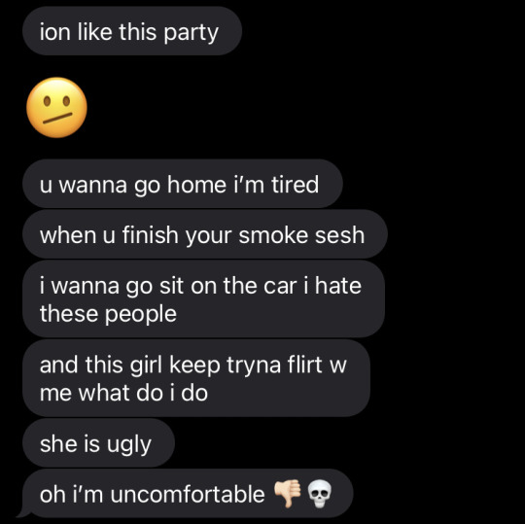Tap the large confused face emoji

tap(57, 108)
